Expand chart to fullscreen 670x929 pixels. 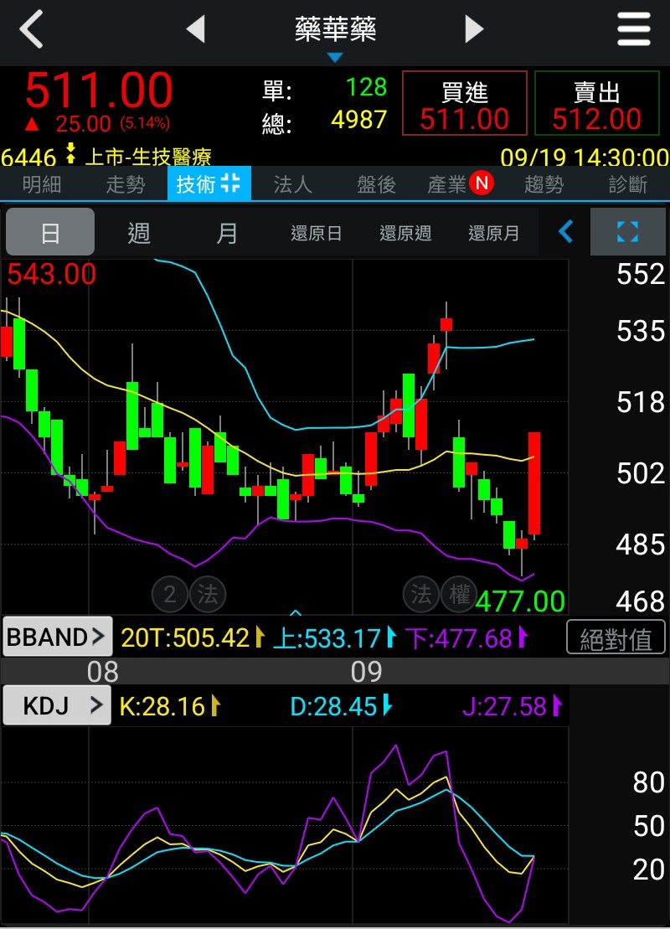click(627, 231)
